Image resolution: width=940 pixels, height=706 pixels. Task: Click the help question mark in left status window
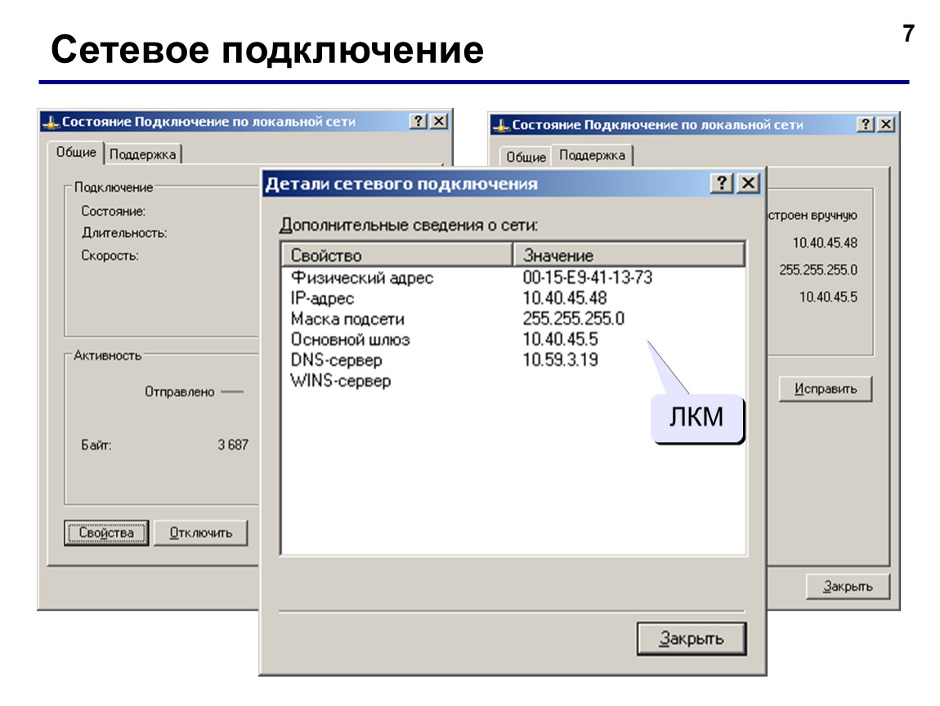click(x=419, y=121)
